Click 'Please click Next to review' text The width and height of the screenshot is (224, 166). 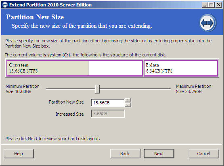[x=52, y=139]
